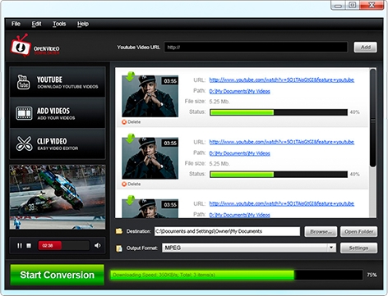The height and width of the screenshot is (296, 388).
Task: Click the red Delete icon on first video
Action: [124, 122]
